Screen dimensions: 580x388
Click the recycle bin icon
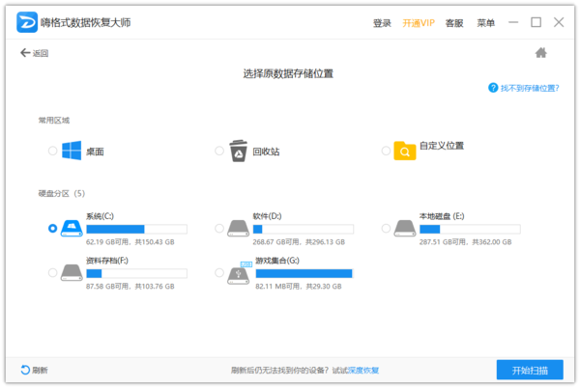pos(238,151)
